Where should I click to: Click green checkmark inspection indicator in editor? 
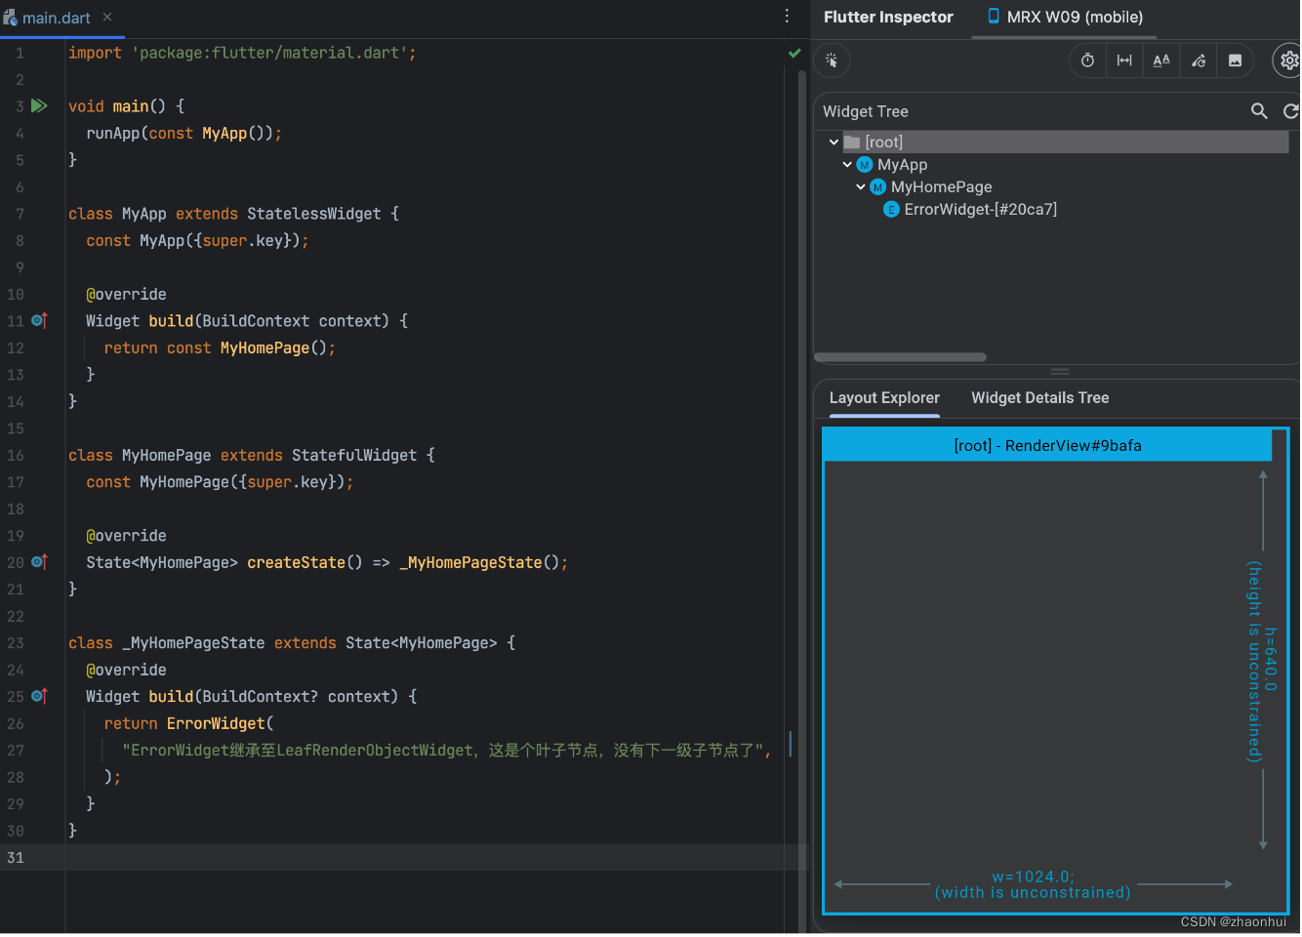tap(794, 53)
